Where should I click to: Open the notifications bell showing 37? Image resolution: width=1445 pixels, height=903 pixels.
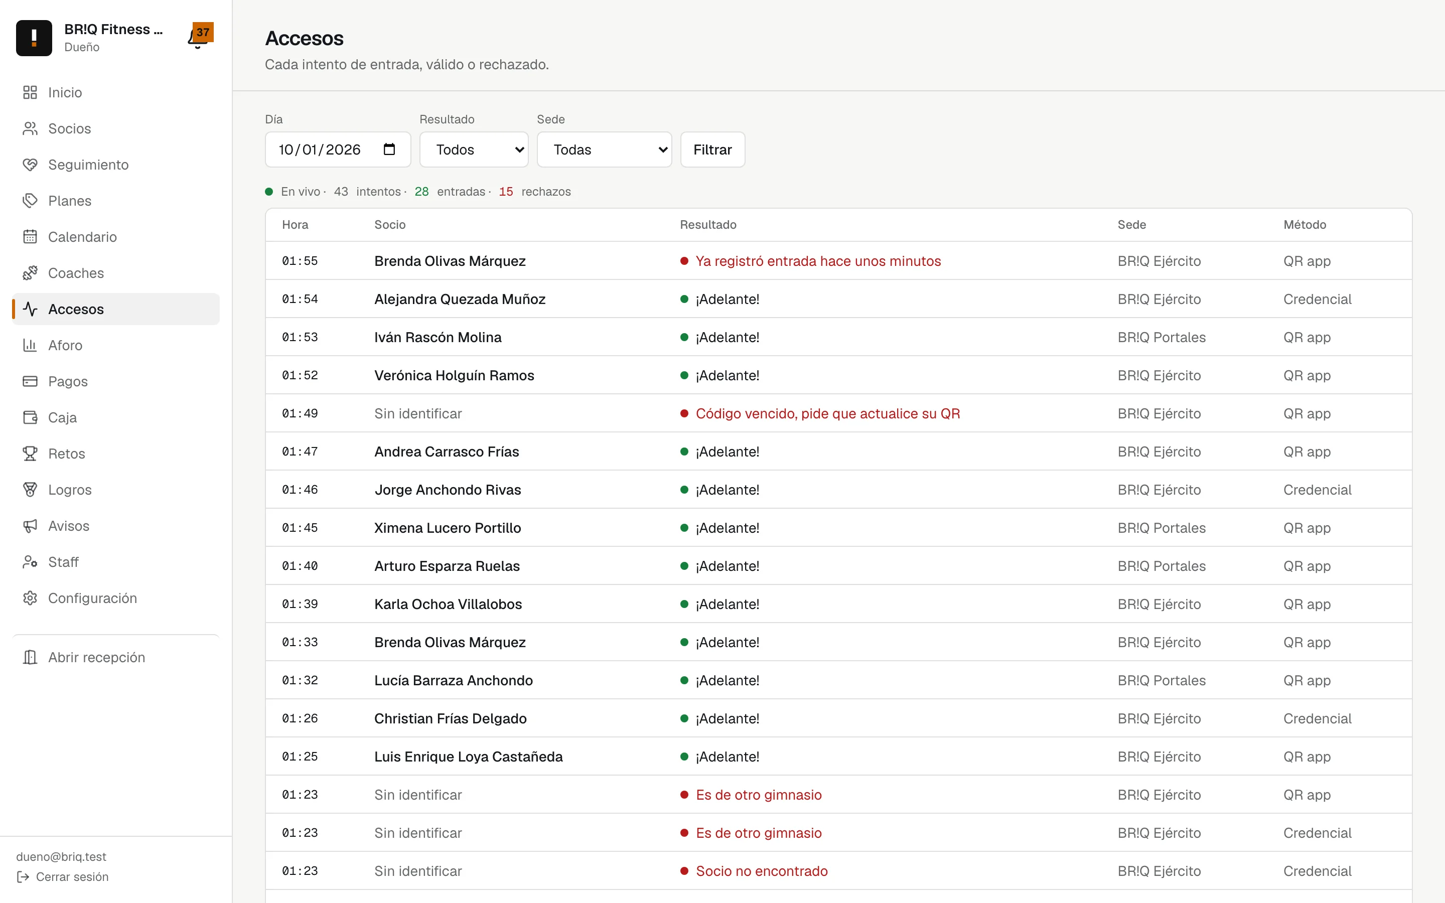(x=201, y=37)
